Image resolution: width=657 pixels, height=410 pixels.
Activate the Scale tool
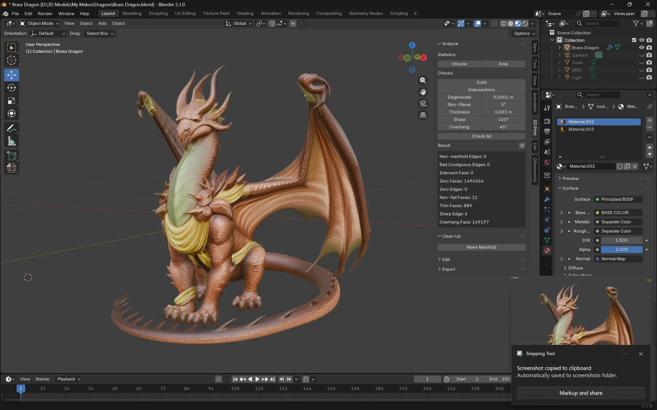[x=11, y=101]
